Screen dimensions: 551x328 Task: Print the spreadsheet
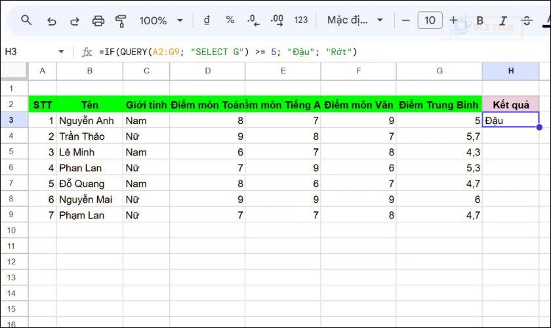coord(98,21)
